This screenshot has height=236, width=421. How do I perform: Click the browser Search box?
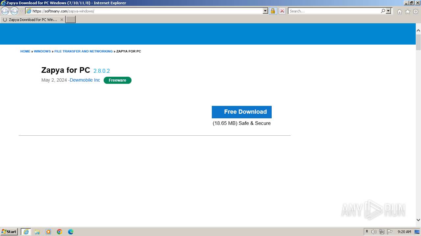point(334,11)
